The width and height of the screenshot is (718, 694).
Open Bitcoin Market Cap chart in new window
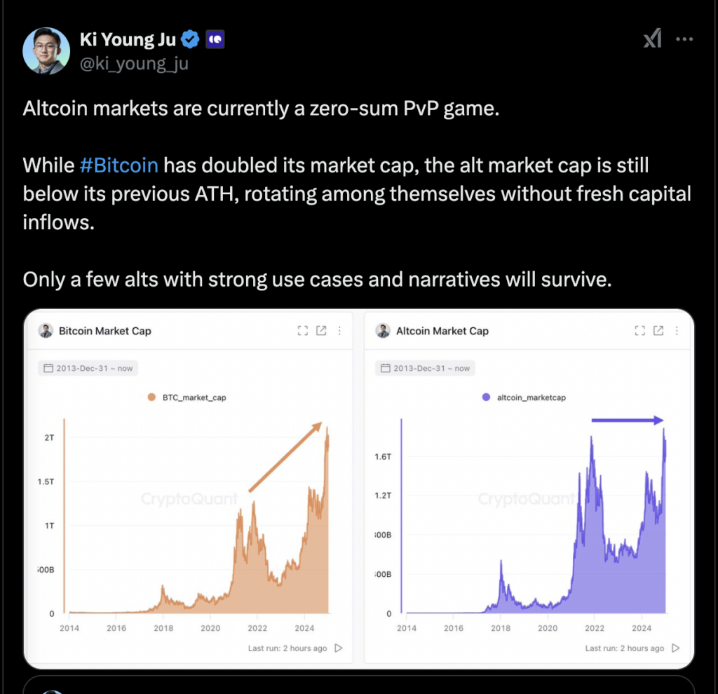coord(321,330)
